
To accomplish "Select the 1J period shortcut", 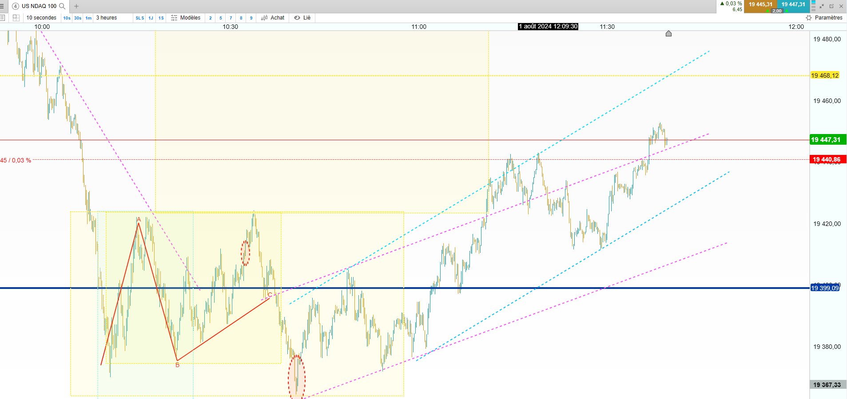I will (151, 18).
